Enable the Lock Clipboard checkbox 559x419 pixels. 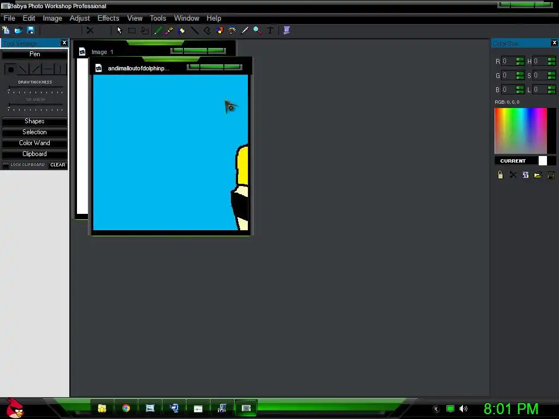(5, 165)
